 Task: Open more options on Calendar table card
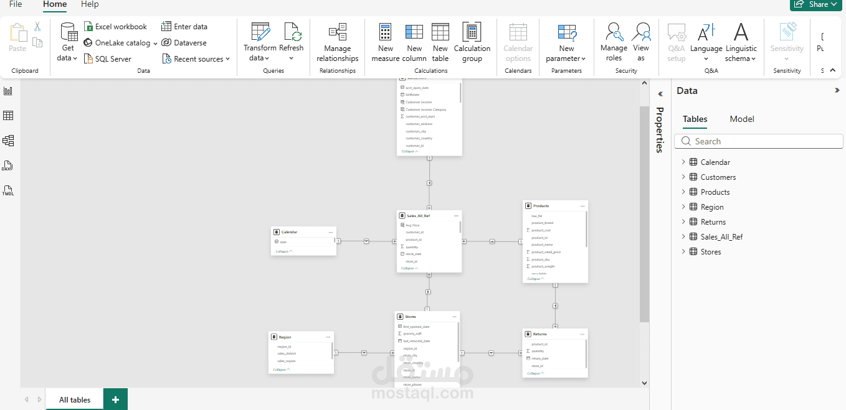(331, 232)
